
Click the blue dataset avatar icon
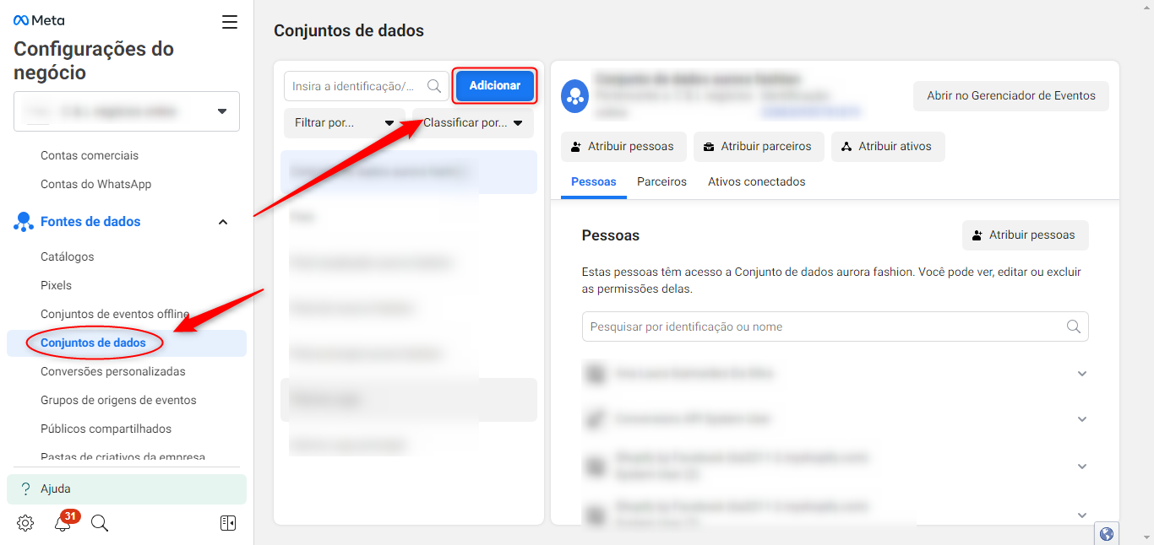point(575,97)
